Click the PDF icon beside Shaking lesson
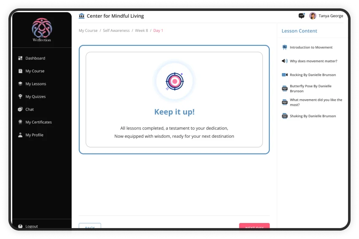Screen dimensions: 359x239 pos(284,116)
